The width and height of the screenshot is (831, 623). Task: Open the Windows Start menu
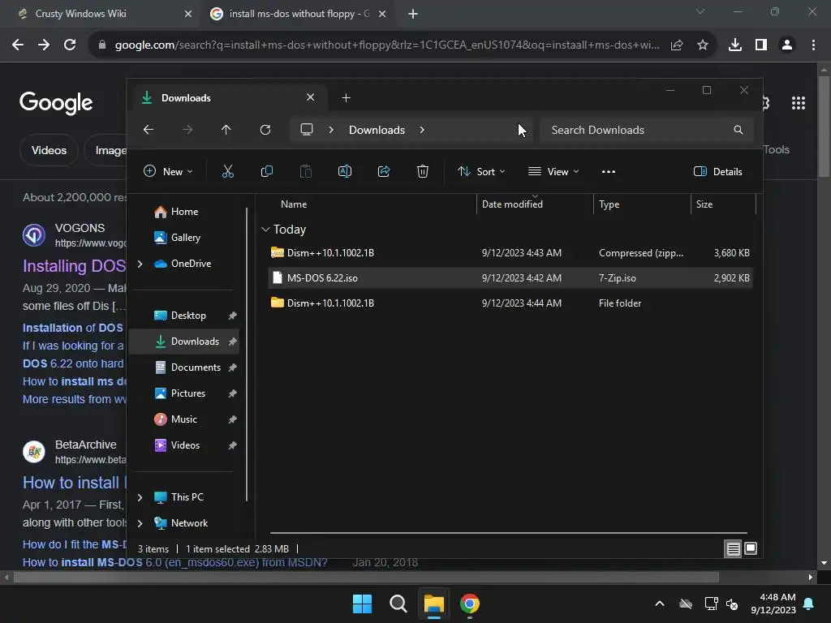coord(363,604)
